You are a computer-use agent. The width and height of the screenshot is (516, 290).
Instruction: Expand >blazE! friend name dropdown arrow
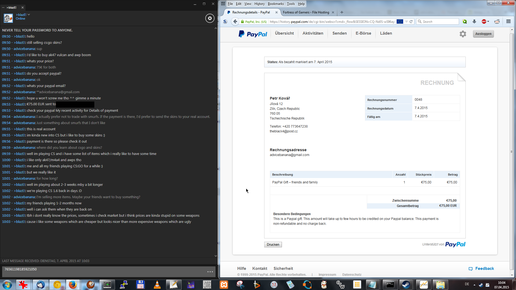point(29,15)
